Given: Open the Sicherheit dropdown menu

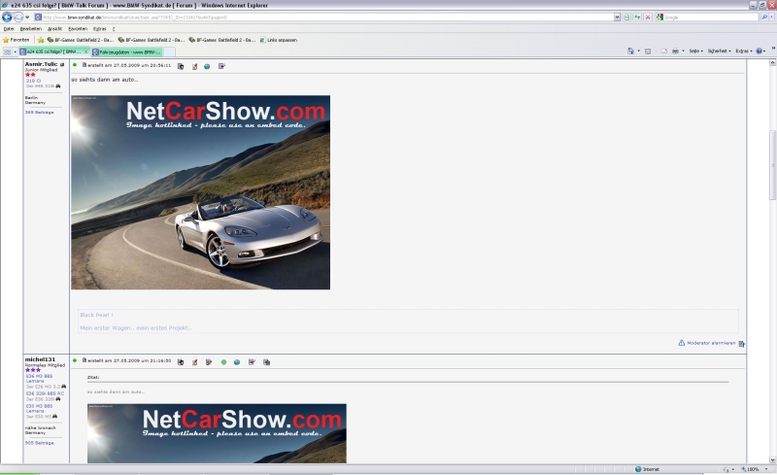Looking at the screenshot, I should click(x=719, y=51).
